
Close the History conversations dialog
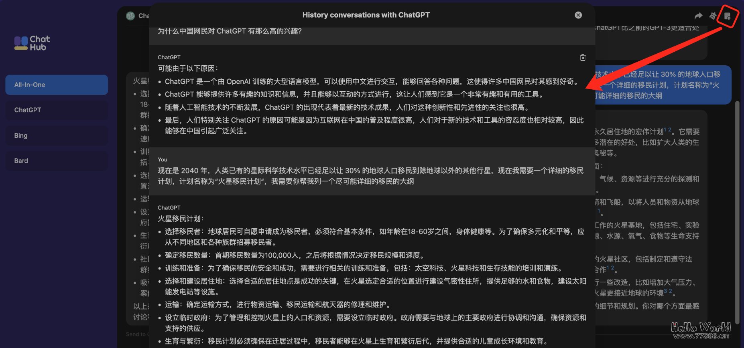(x=578, y=15)
